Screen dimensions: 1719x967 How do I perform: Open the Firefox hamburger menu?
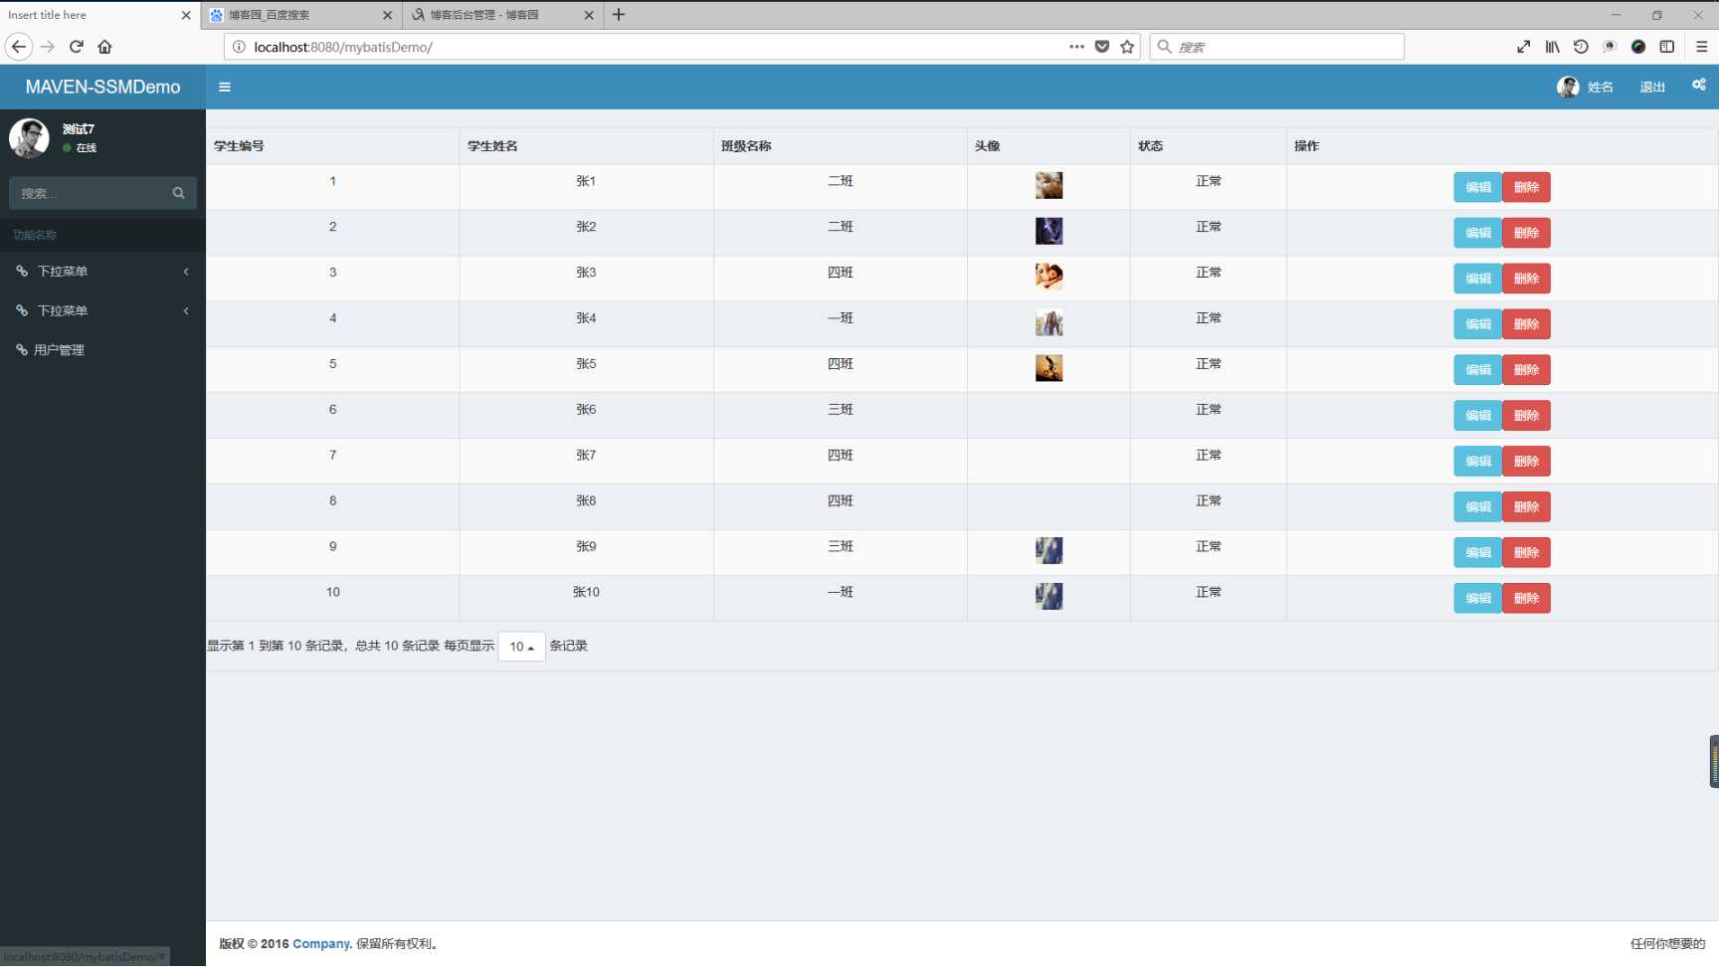tap(1701, 47)
